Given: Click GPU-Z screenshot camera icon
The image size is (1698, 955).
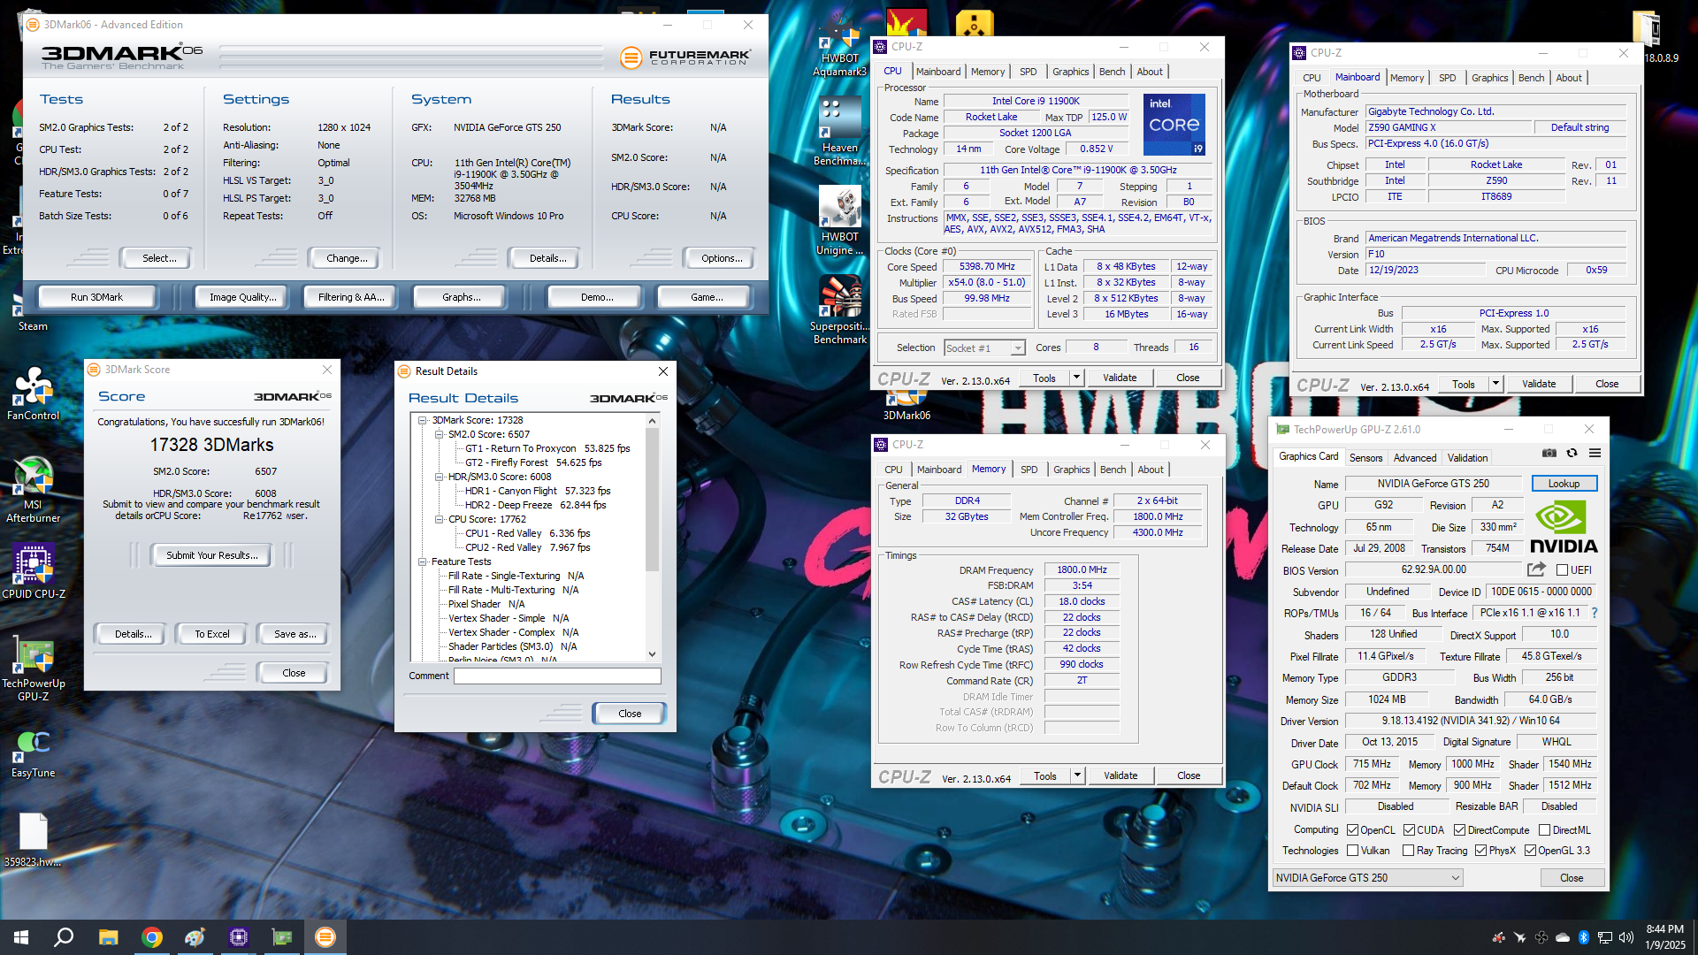Looking at the screenshot, I should 1549,454.
